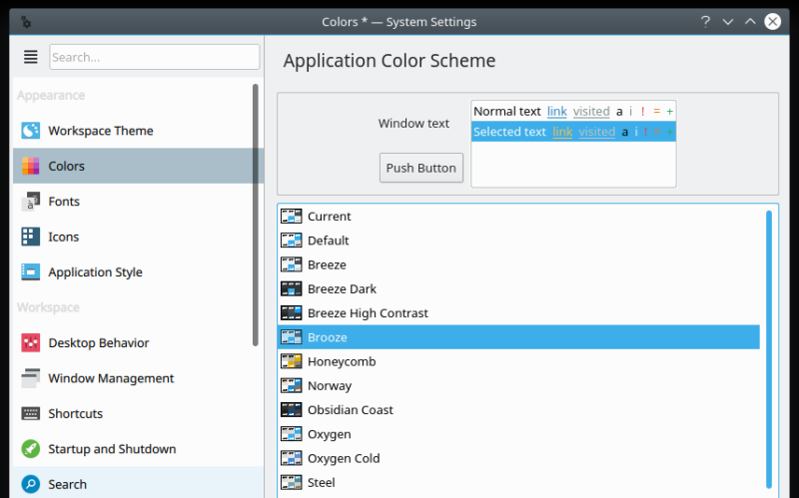Image resolution: width=799 pixels, height=498 pixels.
Task: Open the hamburger menu beside search
Action: (x=30, y=57)
